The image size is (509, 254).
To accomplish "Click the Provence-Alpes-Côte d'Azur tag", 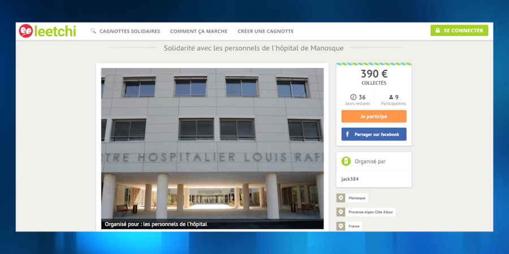I will coord(370,212).
